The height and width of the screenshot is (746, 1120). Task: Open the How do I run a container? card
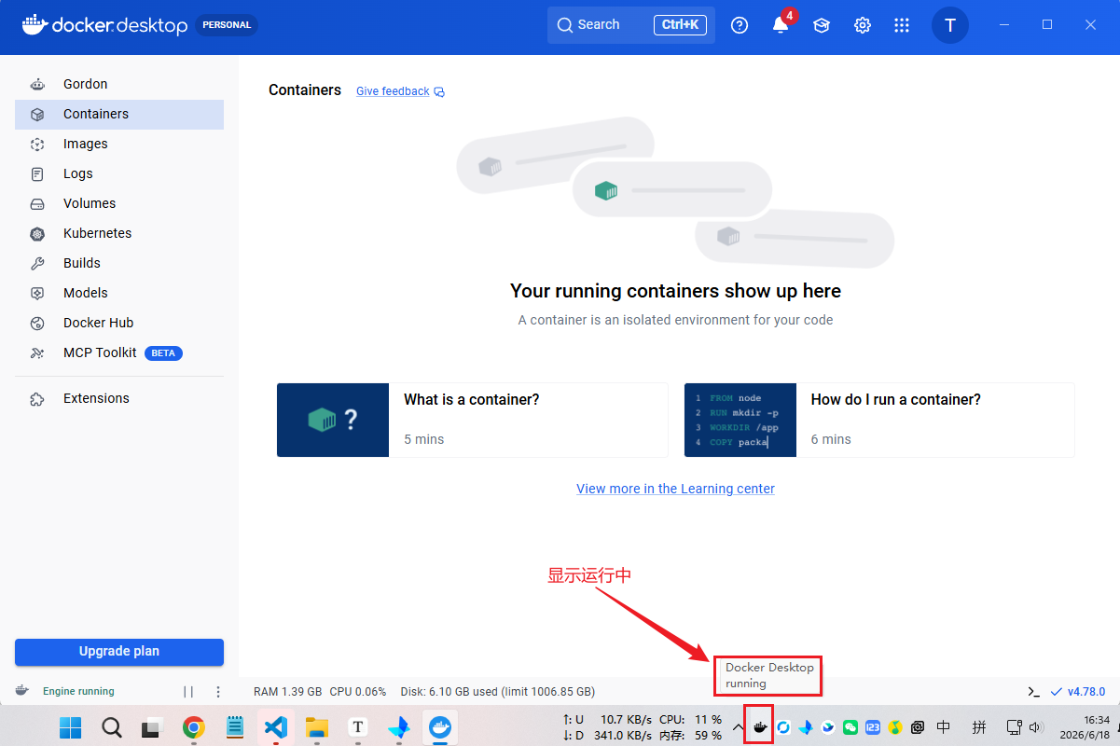[879, 420]
